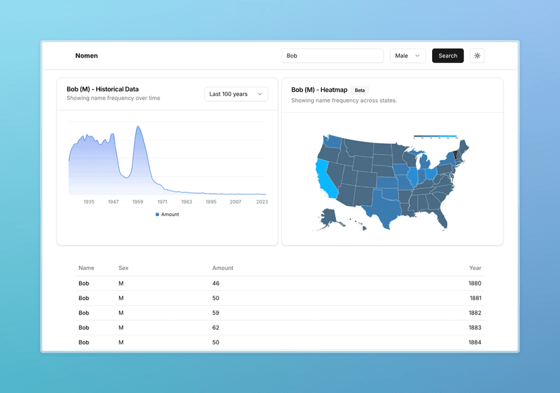This screenshot has width=560, height=393.
Task: Click the Name column header
Action: tap(86, 268)
